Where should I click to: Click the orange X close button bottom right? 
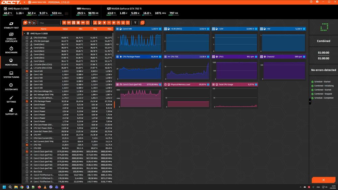[323, 180]
